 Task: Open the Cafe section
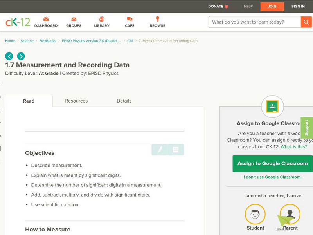[129, 22]
